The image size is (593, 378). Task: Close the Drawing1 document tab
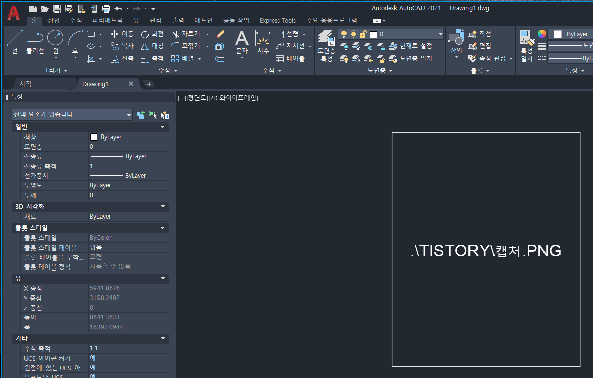pos(131,84)
